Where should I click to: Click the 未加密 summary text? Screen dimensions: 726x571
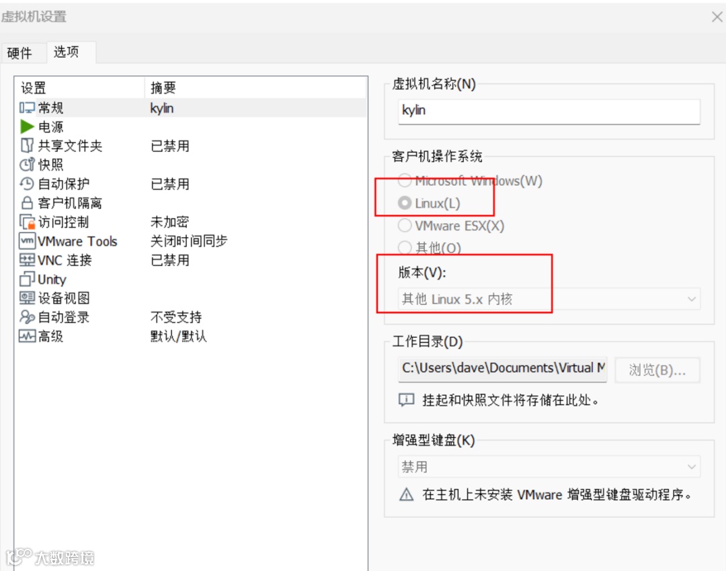point(170,222)
